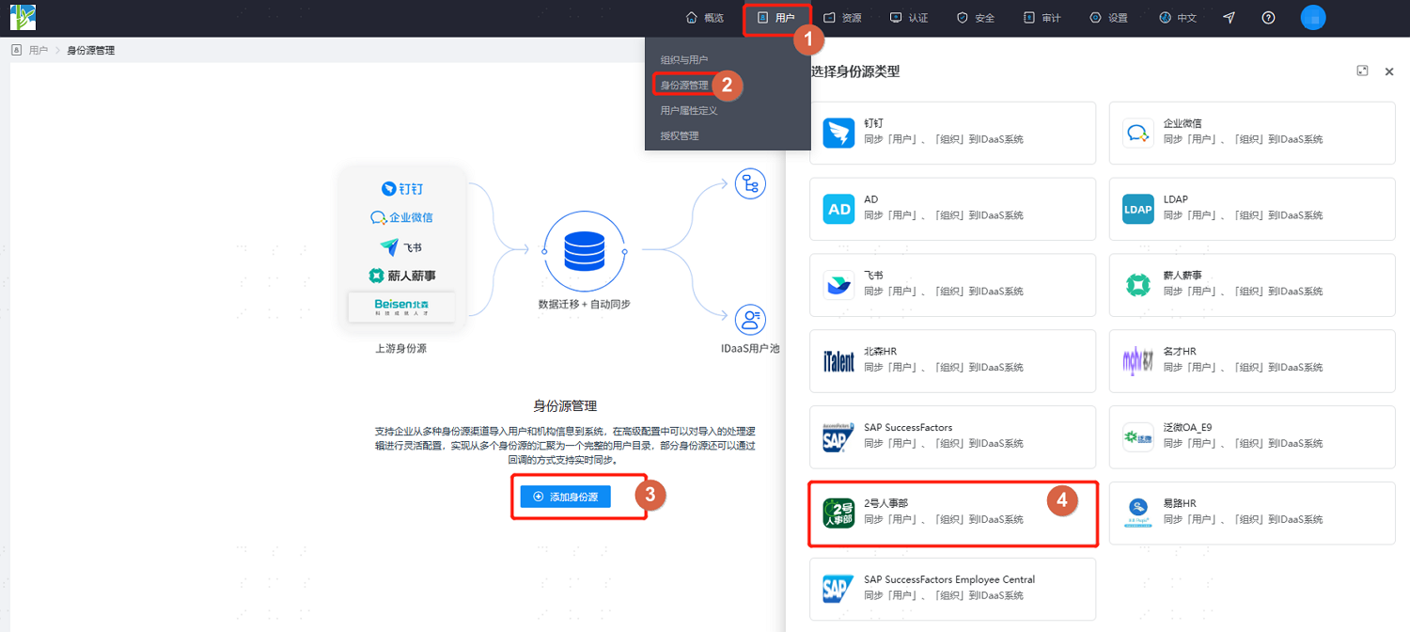Click the app logo in top-left corner
This screenshot has height=632, width=1410.
click(23, 17)
